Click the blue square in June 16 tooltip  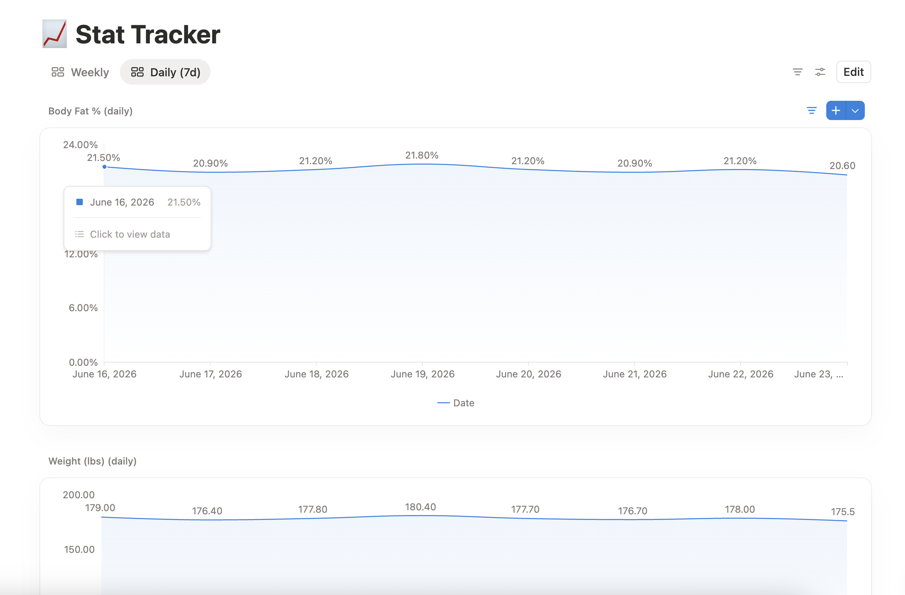click(x=80, y=202)
